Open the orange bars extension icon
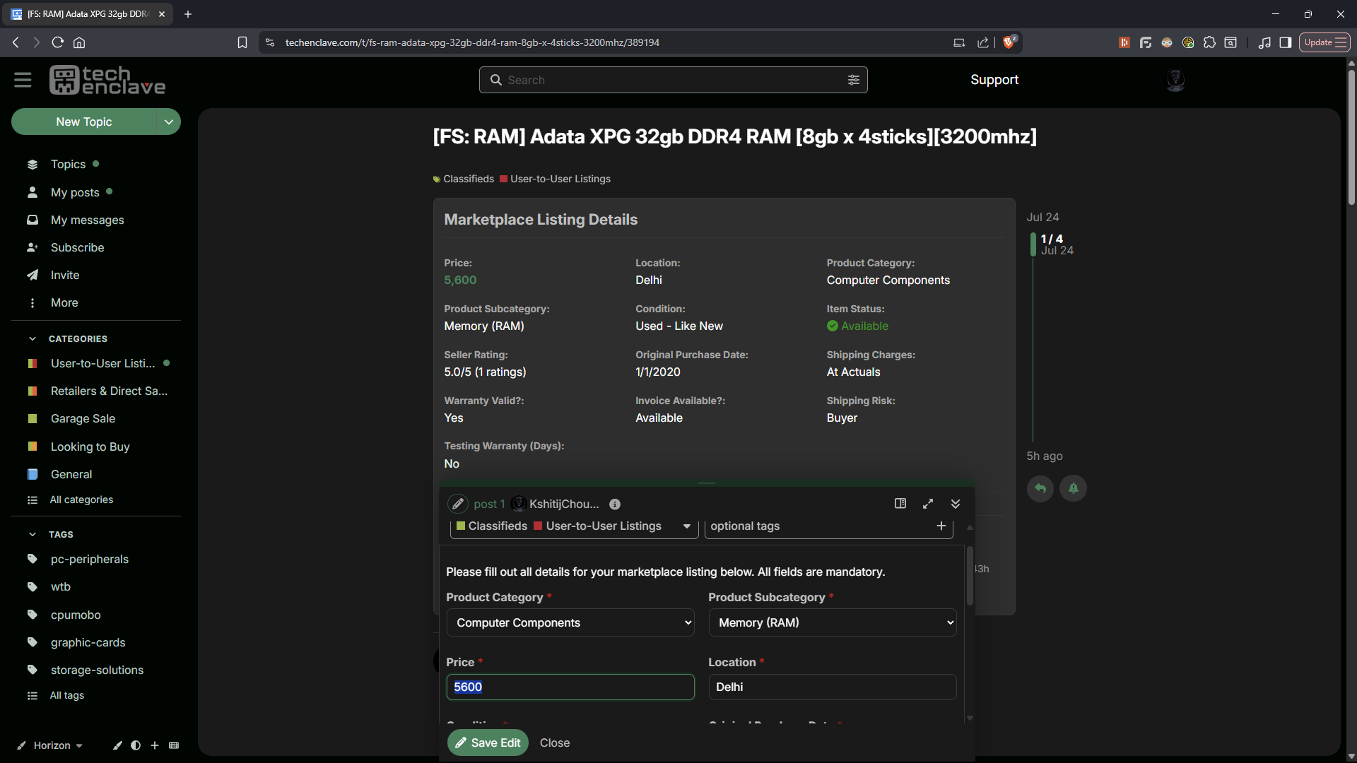Viewport: 1357px width, 763px height. click(1124, 42)
